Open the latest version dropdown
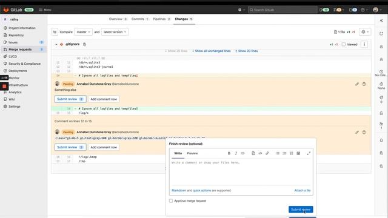Image resolution: width=388 pixels, height=218 pixels. 115,32
